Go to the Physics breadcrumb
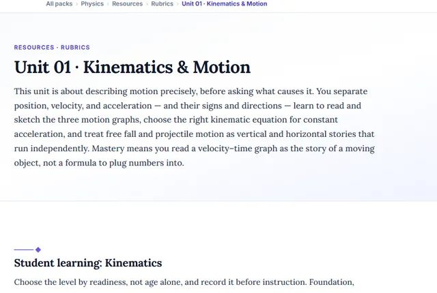The height and width of the screenshot is (293, 437). coord(92,4)
